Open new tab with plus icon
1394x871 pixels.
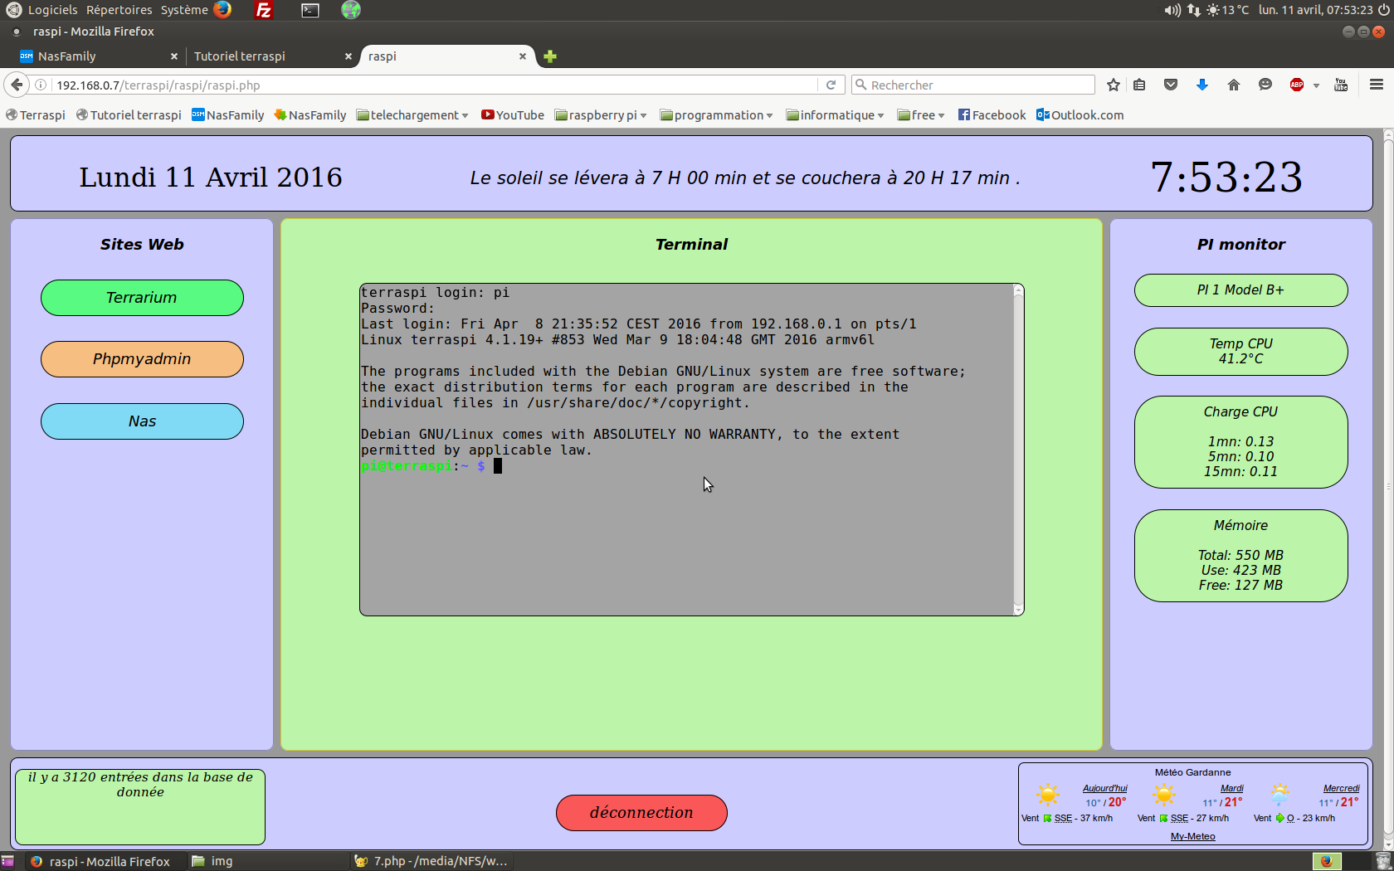550,56
